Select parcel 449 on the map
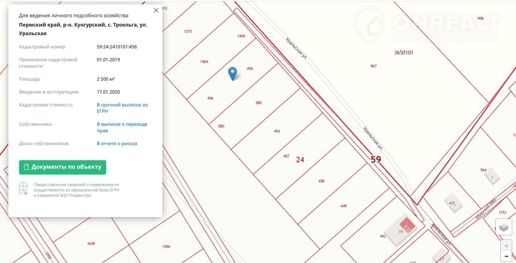516x263 pixels. point(343,206)
